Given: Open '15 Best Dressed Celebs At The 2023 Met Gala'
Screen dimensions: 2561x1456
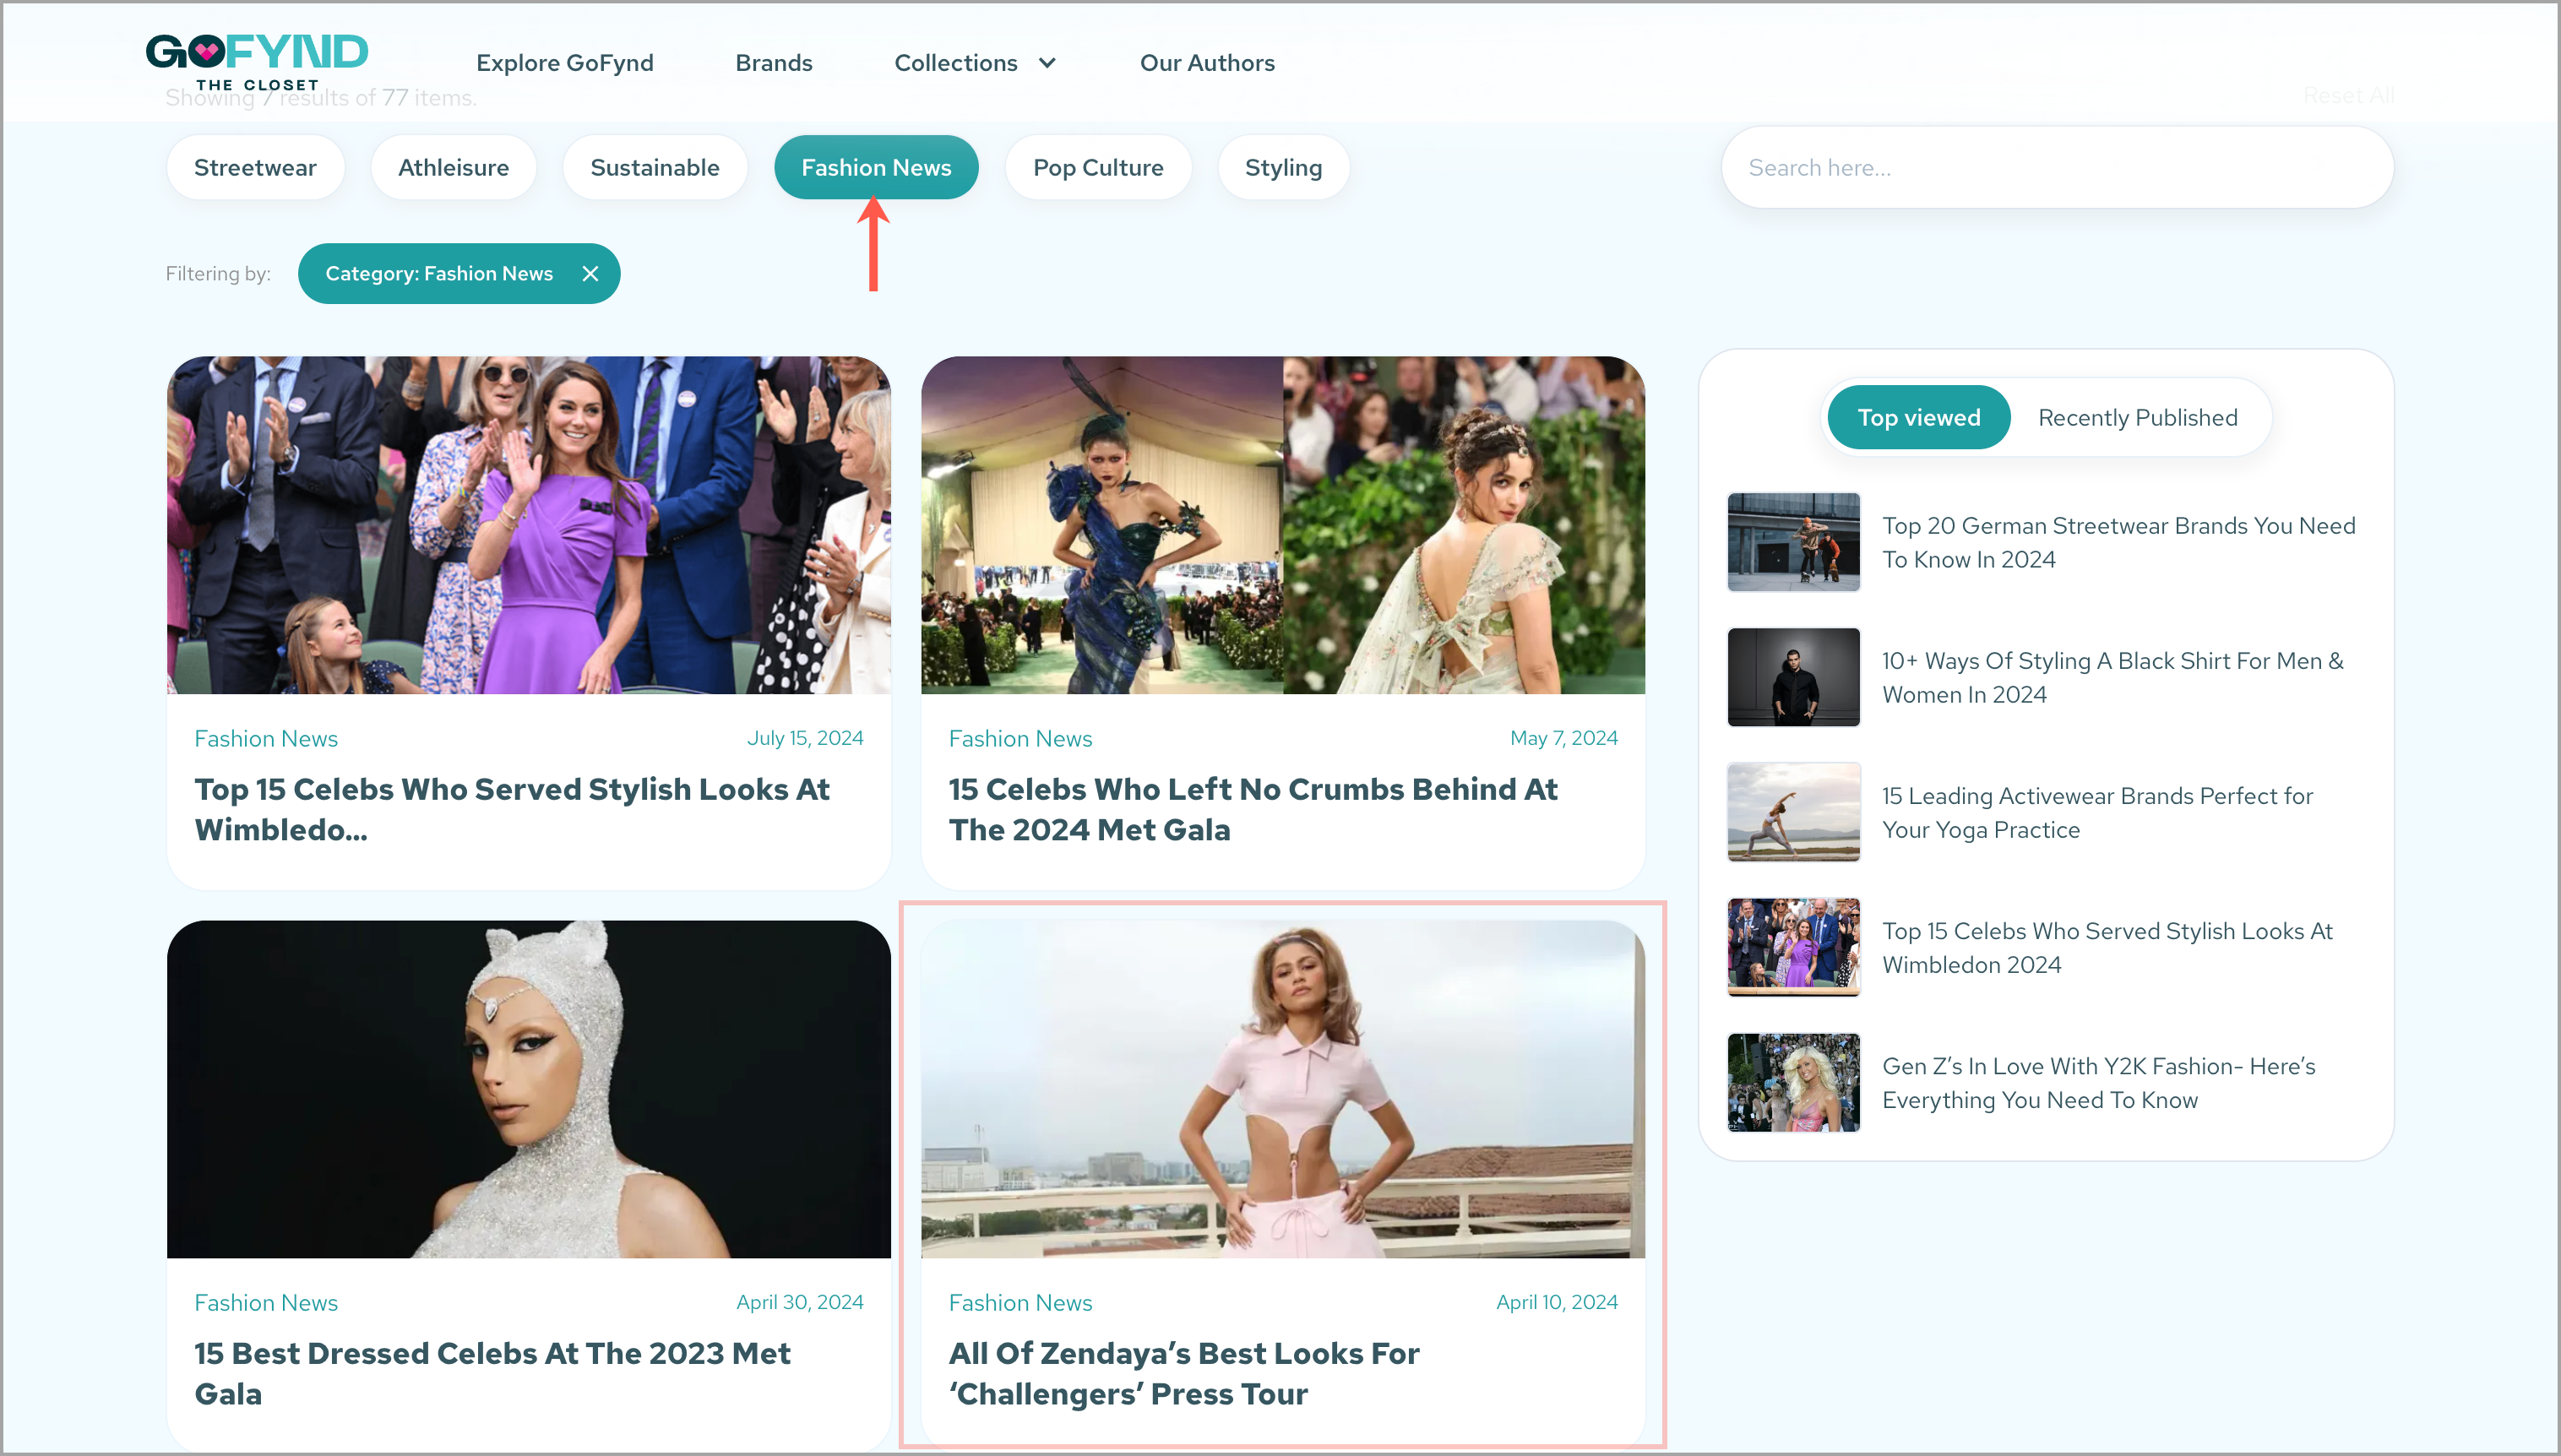Looking at the screenshot, I should click(492, 1372).
